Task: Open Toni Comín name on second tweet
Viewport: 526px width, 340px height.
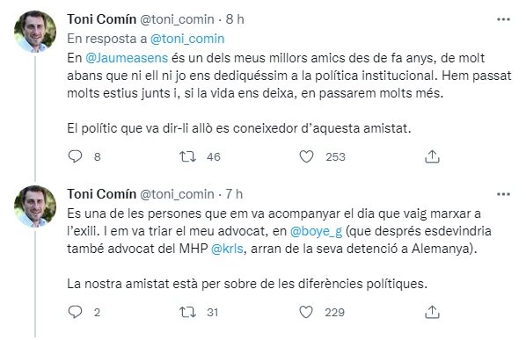Action: pyautogui.click(x=101, y=194)
